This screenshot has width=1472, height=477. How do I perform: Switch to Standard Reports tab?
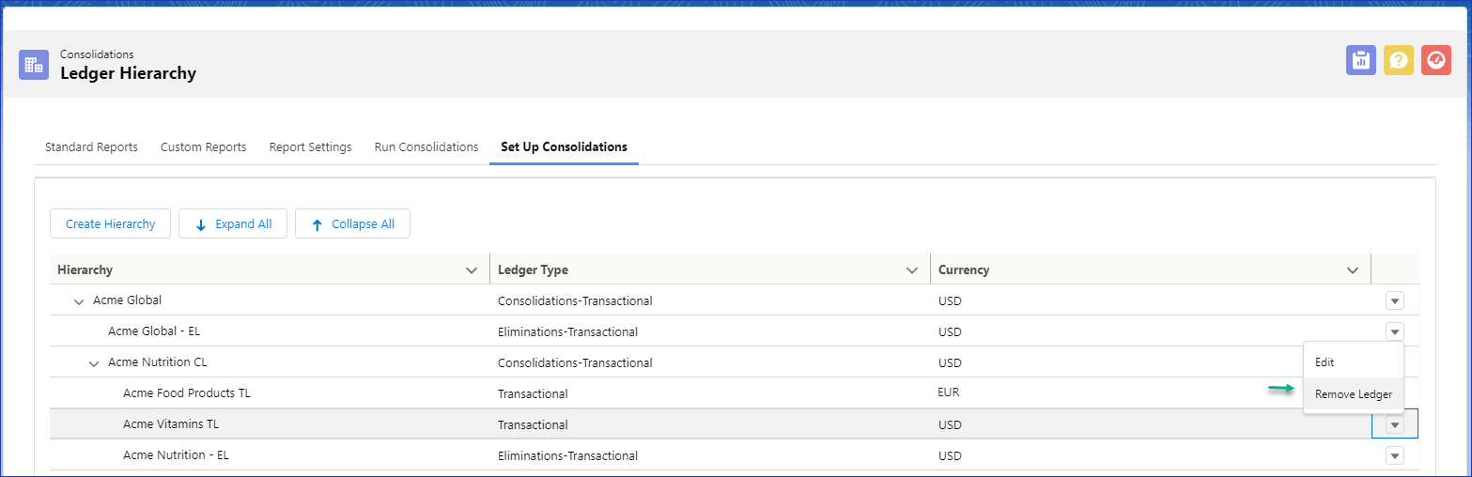pyautogui.click(x=91, y=147)
